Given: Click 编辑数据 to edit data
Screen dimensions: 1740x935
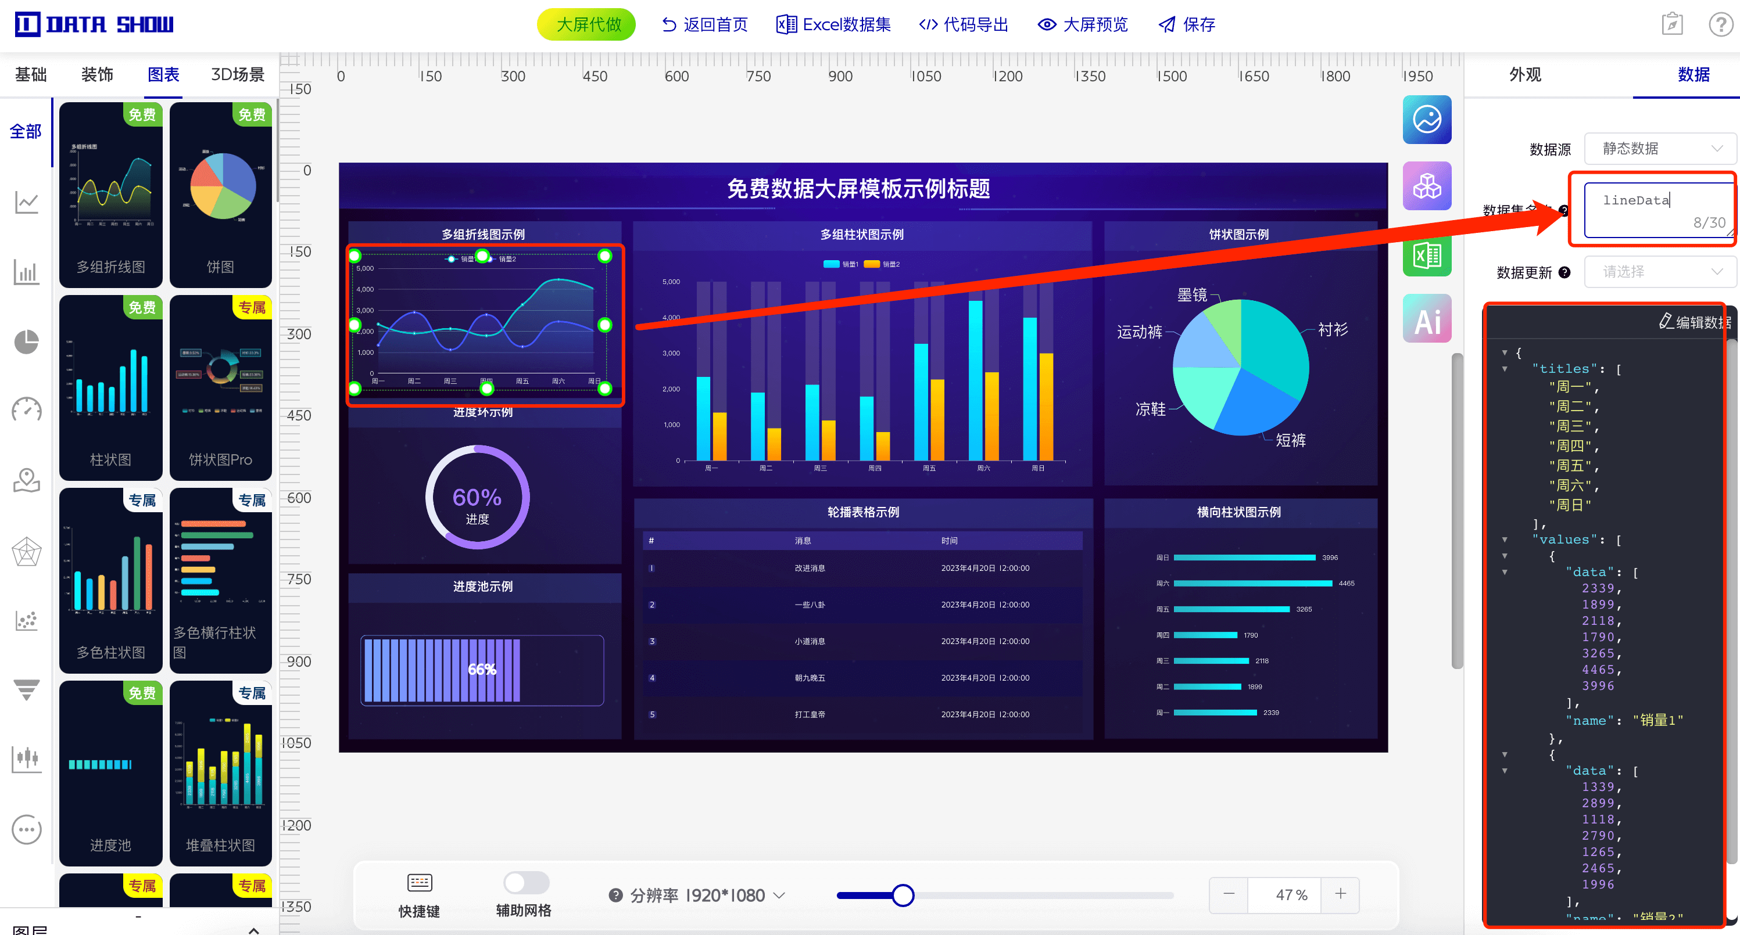Looking at the screenshot, I should pos(1695,322).
